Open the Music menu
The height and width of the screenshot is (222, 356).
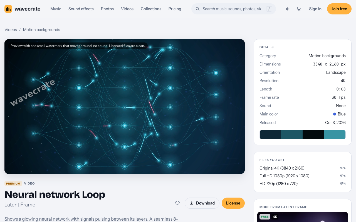(x=56, y=9)
